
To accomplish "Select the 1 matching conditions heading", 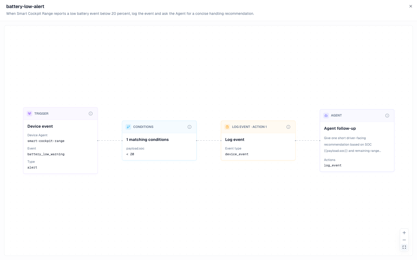I will click(x=148, y=140).
